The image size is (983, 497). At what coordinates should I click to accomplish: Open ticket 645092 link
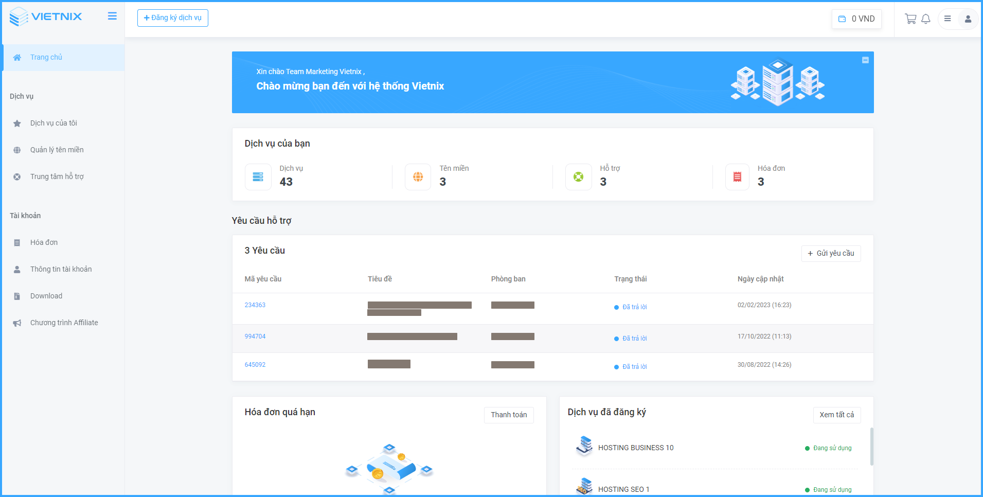pos(255,365)
